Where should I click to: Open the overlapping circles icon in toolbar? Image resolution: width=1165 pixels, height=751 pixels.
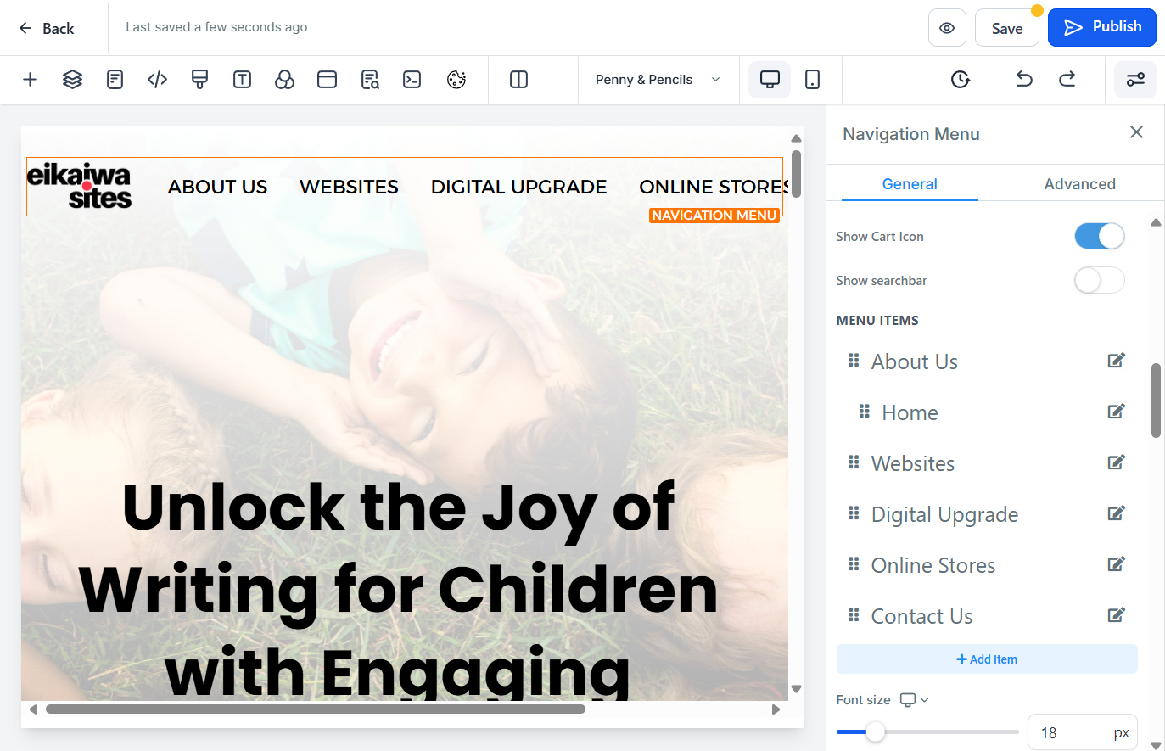point(284,80)
